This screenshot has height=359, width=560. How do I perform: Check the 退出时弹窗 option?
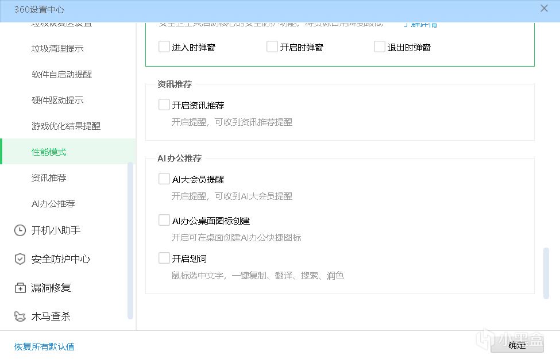pyautogui.click(x=379, y=47)
